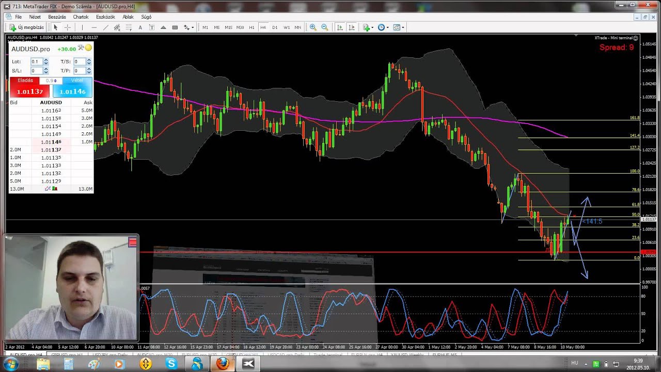Open the Ablak menu
Viewport: 661px width, 372px height.
coord(128,17)
